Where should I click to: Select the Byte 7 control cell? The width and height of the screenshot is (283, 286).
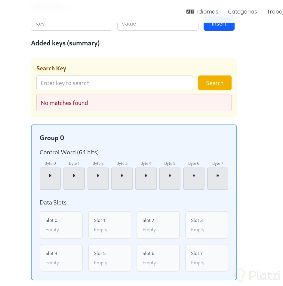coord(217,179)
